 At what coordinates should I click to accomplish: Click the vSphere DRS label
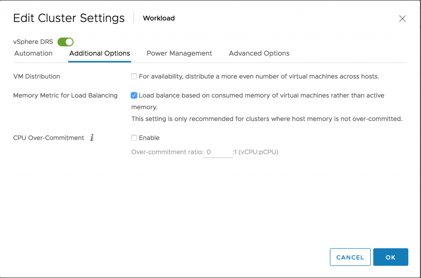coord(33,42)
